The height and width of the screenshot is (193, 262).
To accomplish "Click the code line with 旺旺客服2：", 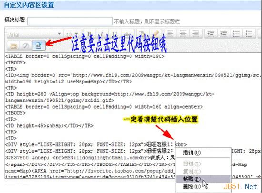I will point(90,151).
